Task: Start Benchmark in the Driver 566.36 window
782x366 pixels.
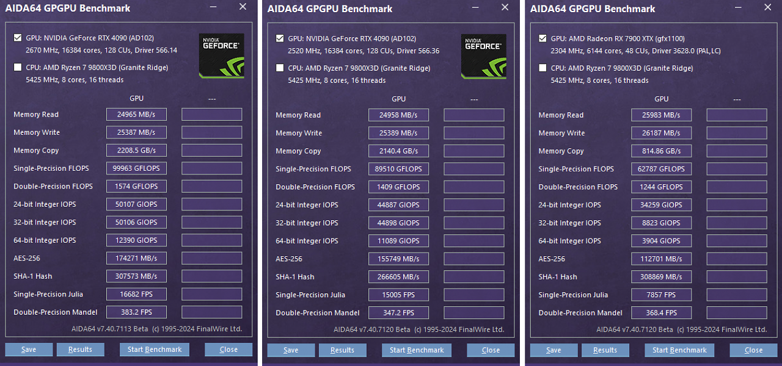Action: pyautogui.click(x=417, y=350)
